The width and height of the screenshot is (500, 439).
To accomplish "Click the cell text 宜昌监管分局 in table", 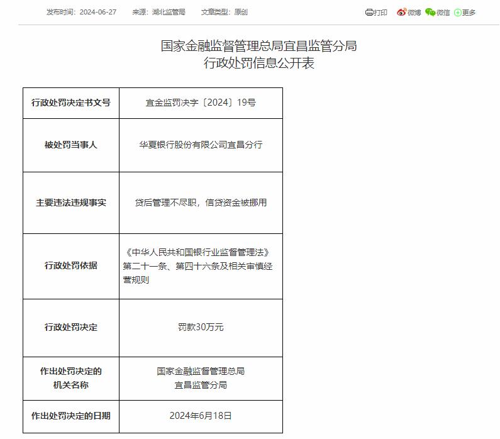I will [201, 385].
